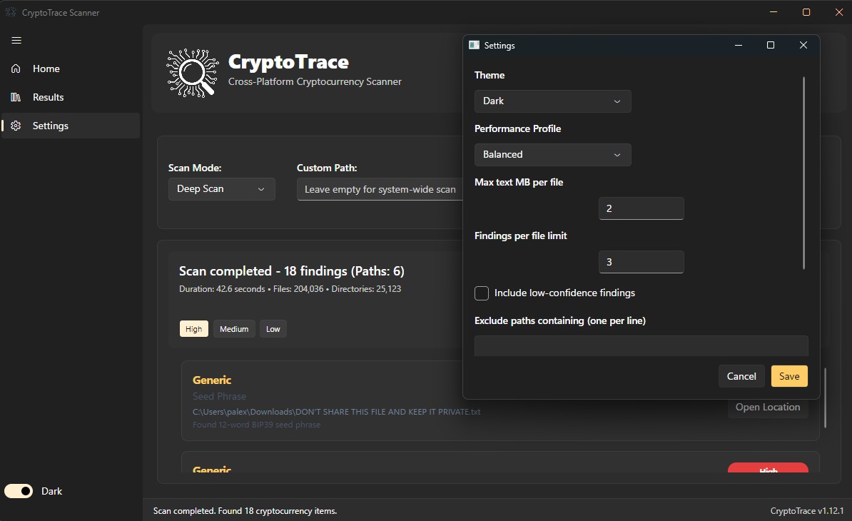
Task: Click the gear icon beside Settings
Action: click(16, 126)
